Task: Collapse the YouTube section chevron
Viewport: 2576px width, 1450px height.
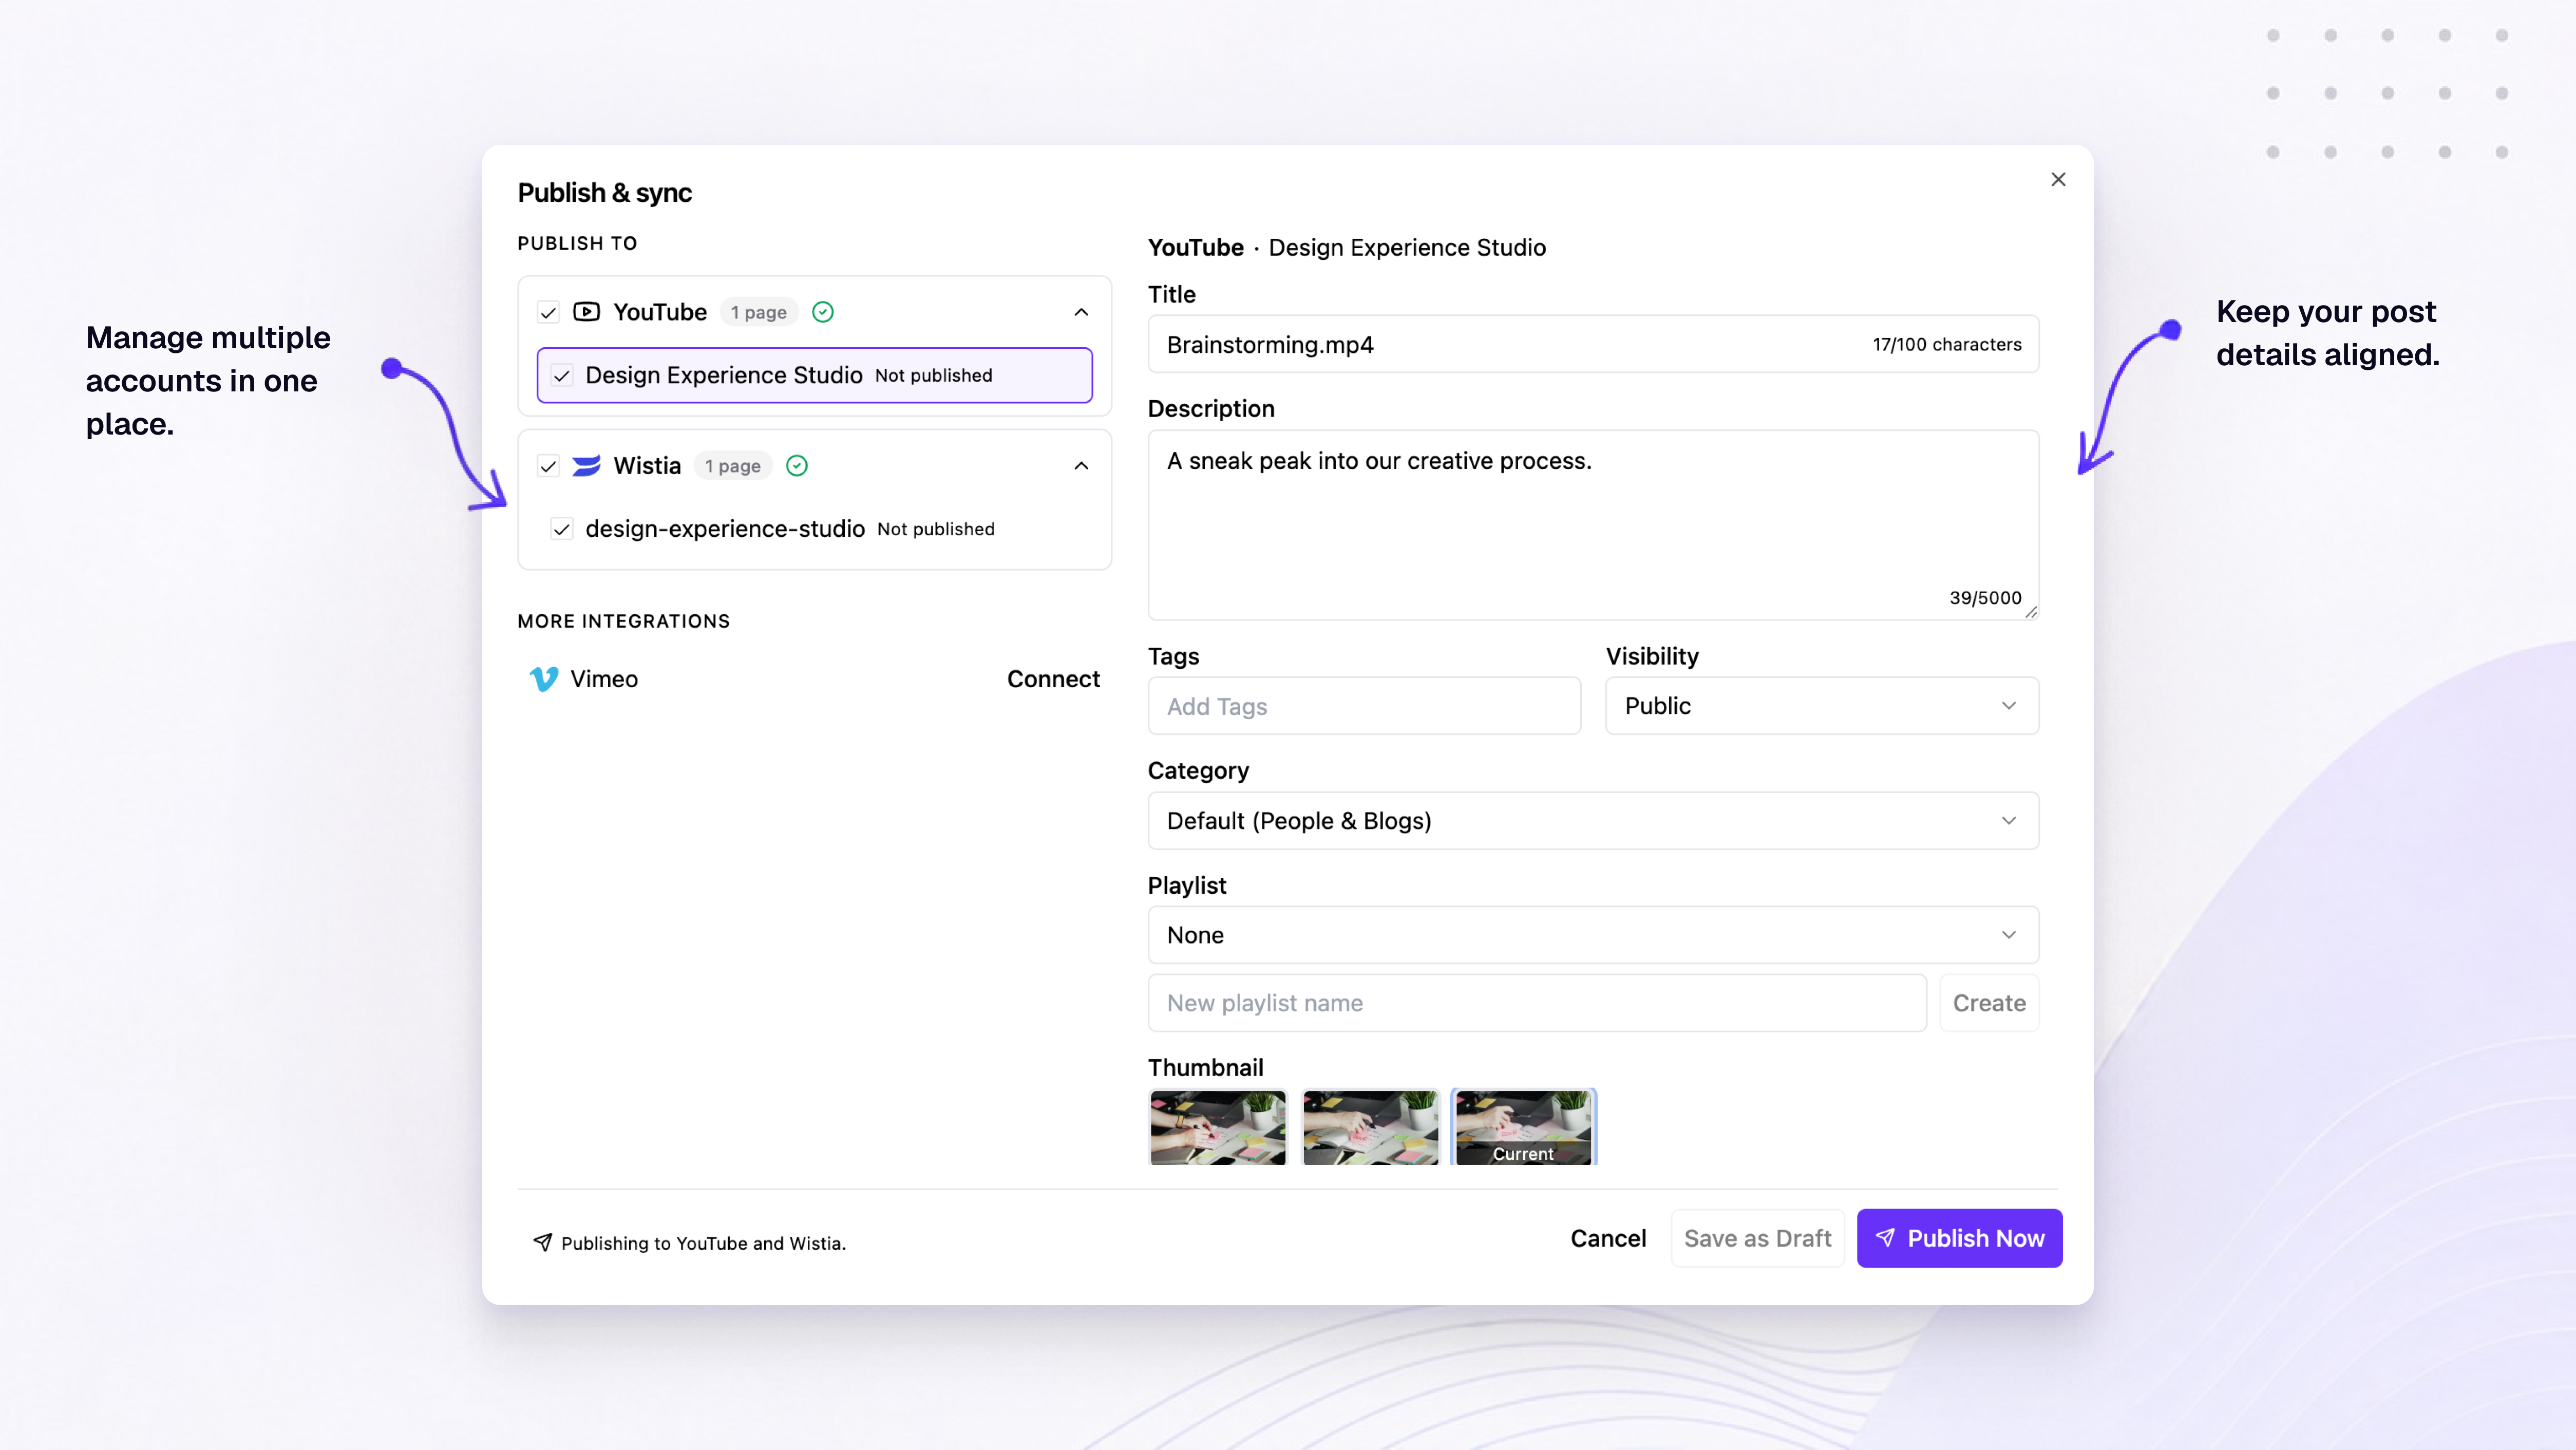Action: coord(1081,312)
